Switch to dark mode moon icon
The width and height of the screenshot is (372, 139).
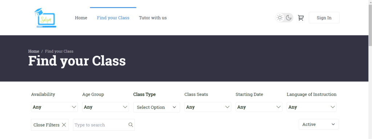(288, 18)
